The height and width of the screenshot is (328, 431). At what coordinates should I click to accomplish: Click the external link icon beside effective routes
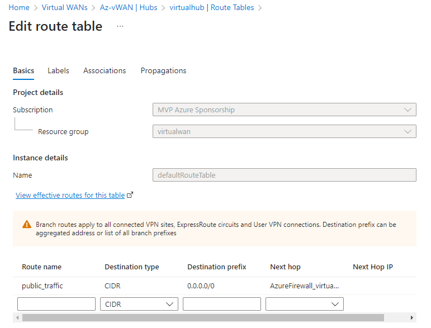tap(130, 195)
